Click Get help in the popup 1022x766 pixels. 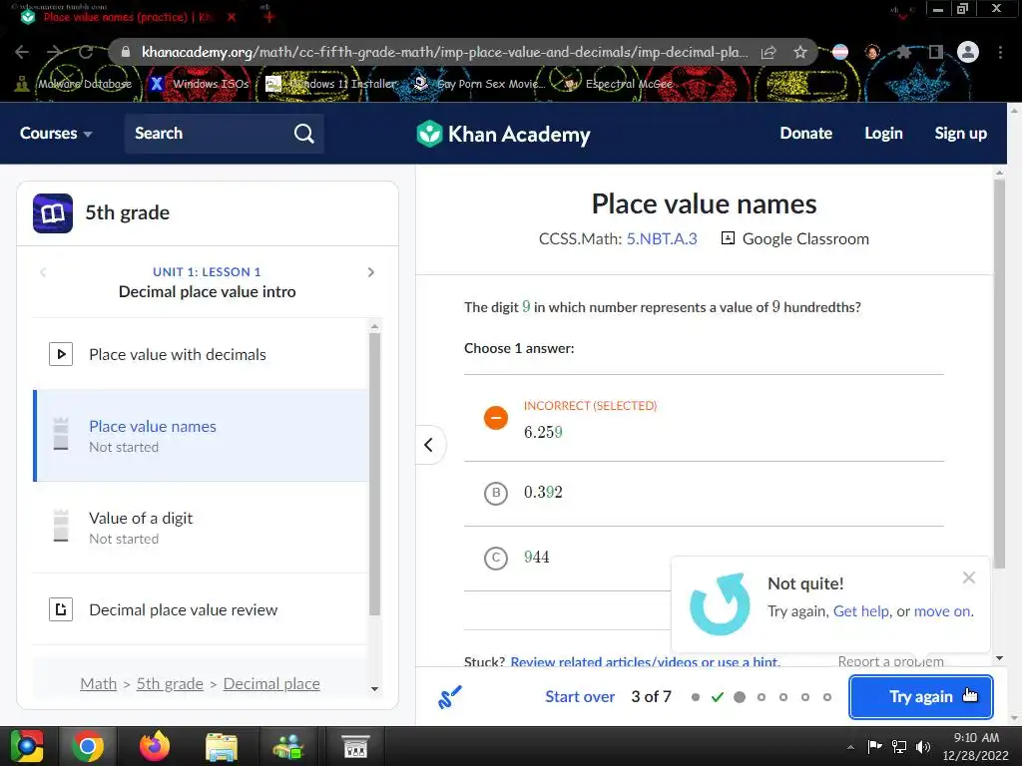(861, 611)
